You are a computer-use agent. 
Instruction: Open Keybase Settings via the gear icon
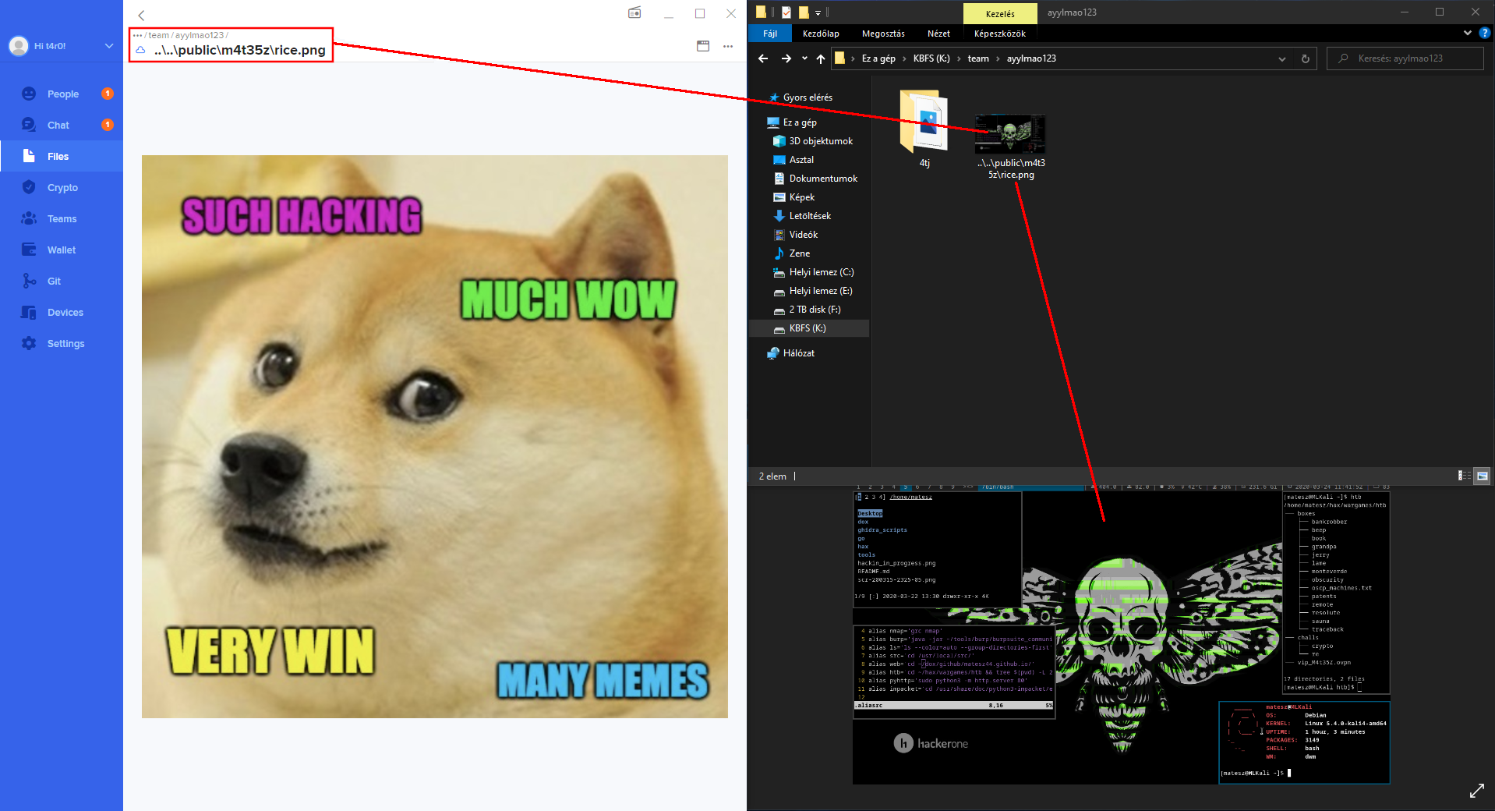click(28, 343)
